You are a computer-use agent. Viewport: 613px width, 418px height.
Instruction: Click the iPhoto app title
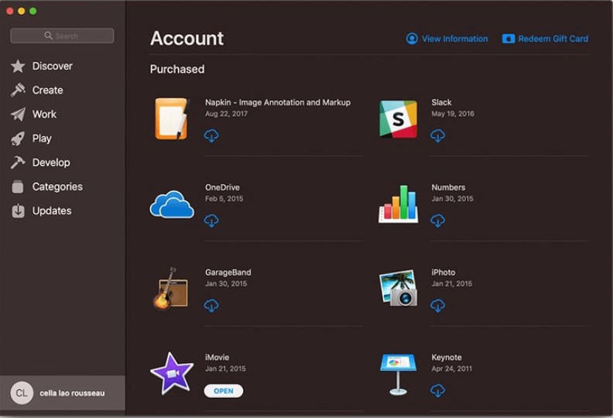point(443,272)
